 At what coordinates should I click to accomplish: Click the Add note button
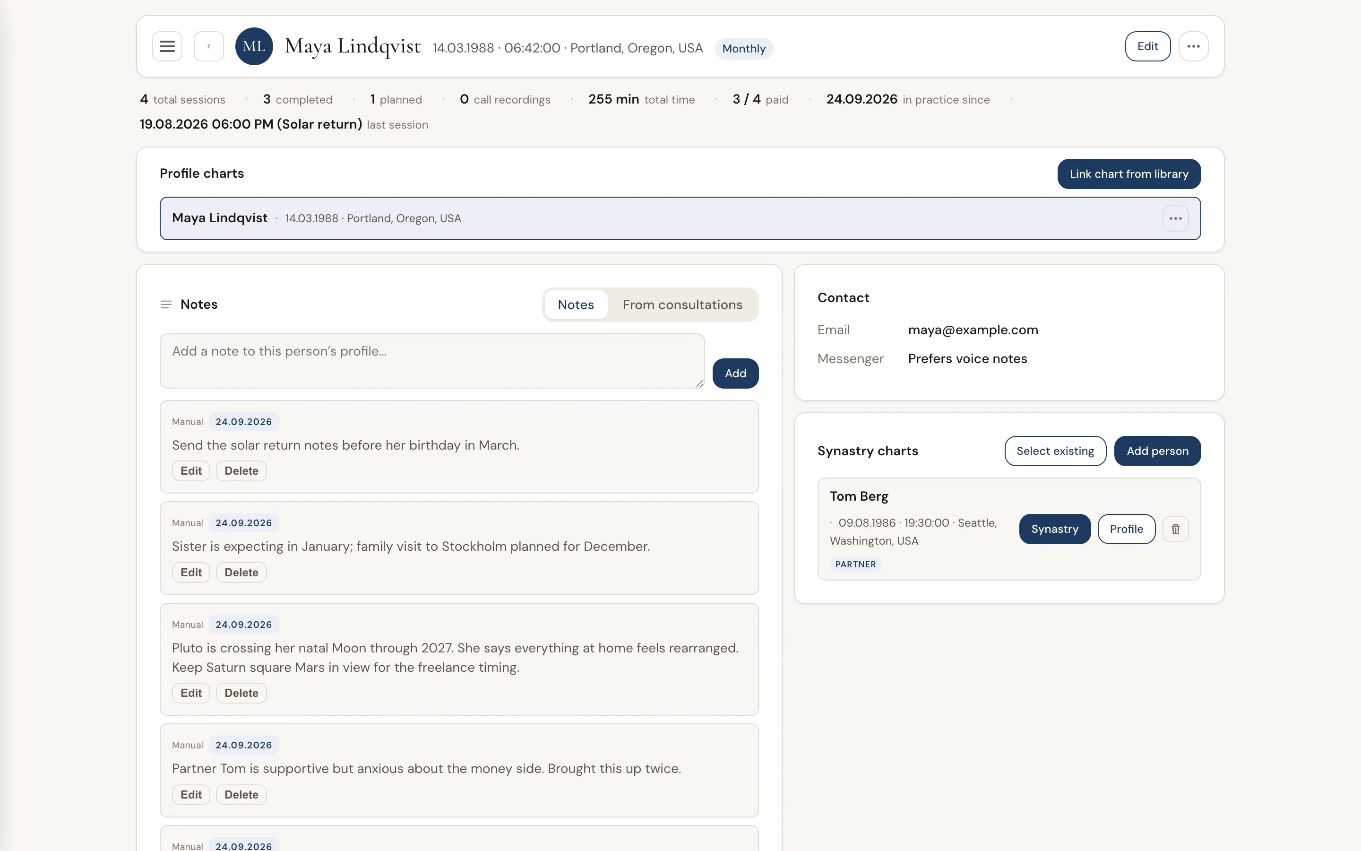(735, 373)
